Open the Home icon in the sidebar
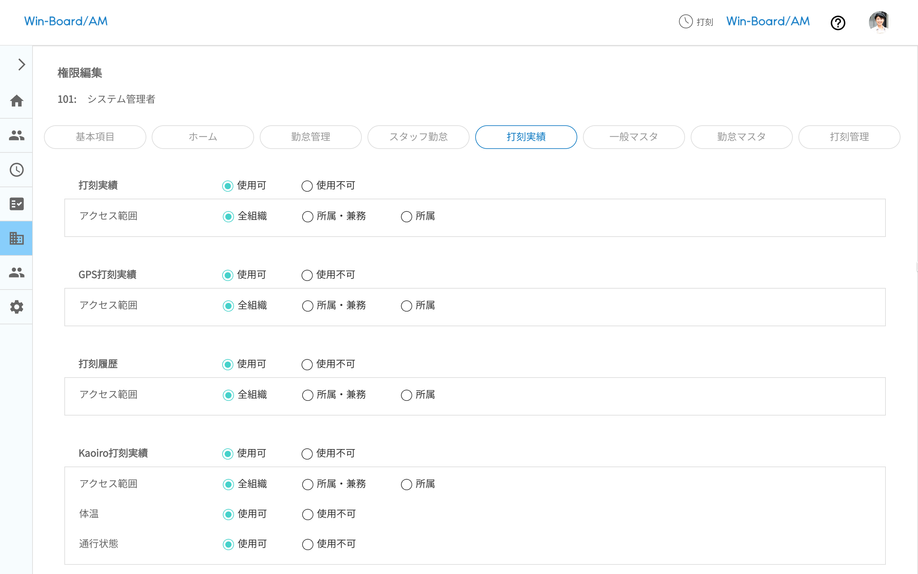The image size is (918, 574). click(16, 101)
